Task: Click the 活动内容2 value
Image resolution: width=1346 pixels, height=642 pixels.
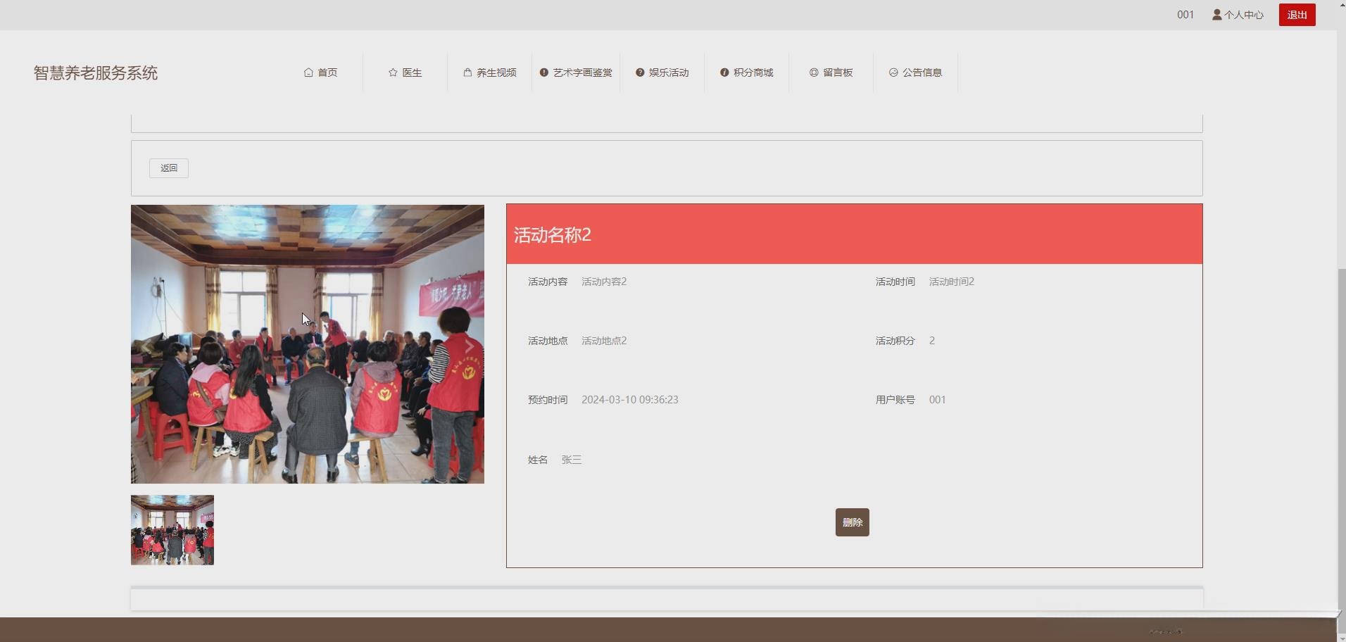Action: [x=604, y=282]
